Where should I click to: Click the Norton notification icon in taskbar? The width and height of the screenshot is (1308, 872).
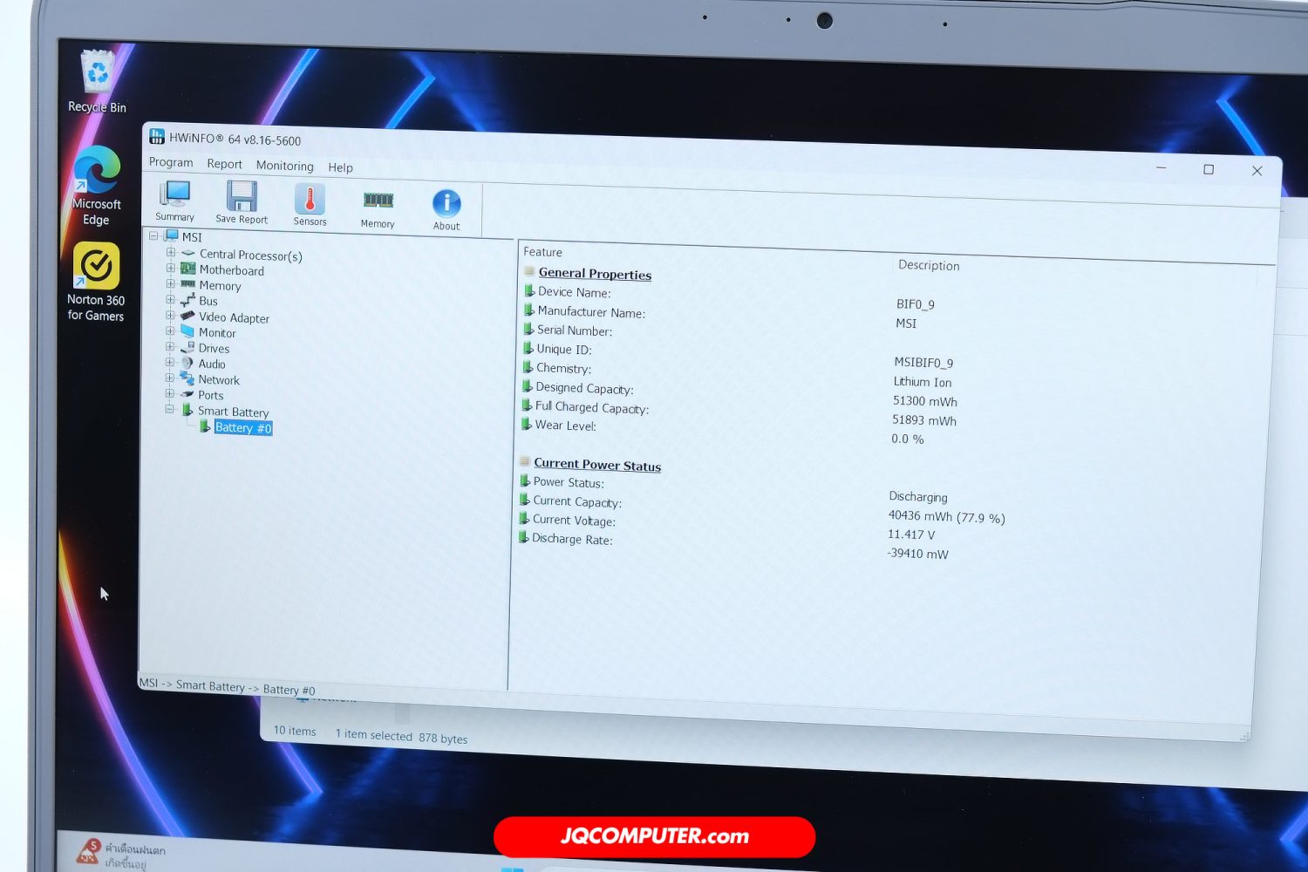88,851
